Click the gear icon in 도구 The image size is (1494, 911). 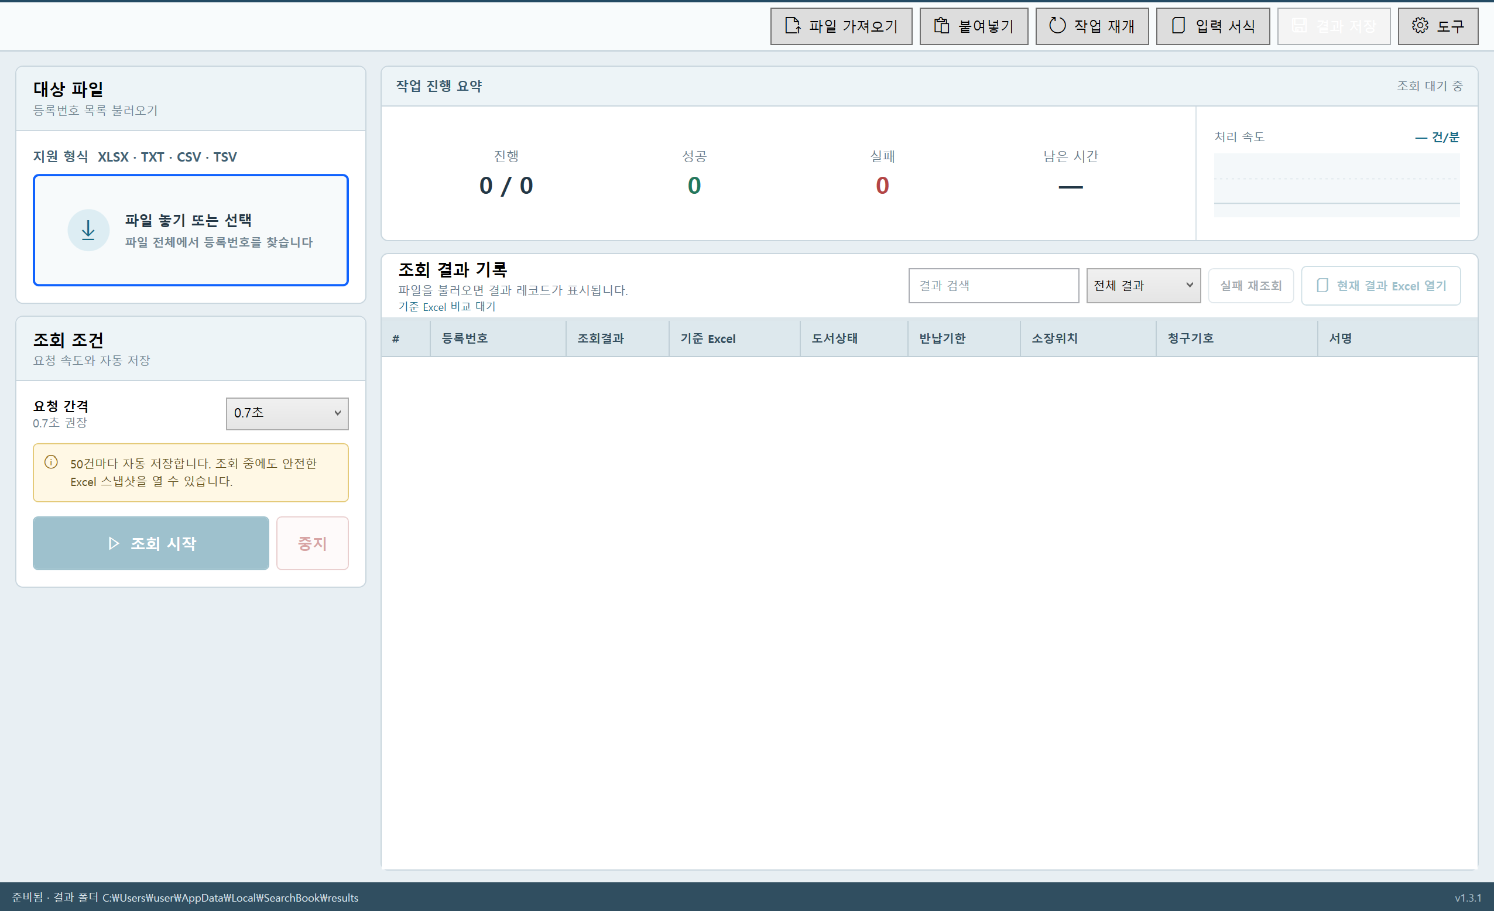pyautogui.click(x=1420, y=26)
